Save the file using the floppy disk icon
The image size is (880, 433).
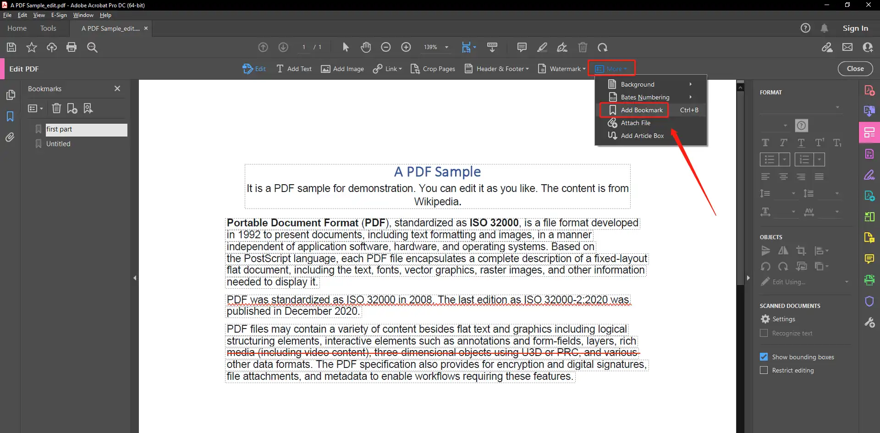tap(11, 47)
